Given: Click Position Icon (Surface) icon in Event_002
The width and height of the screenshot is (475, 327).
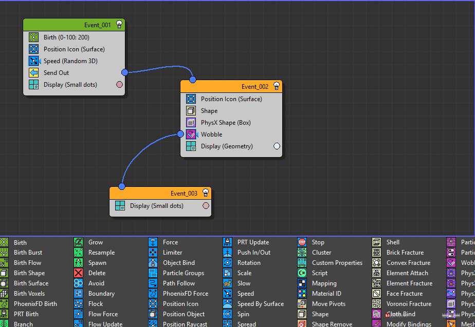Looking at the screenshot, I should pos(191,99).
